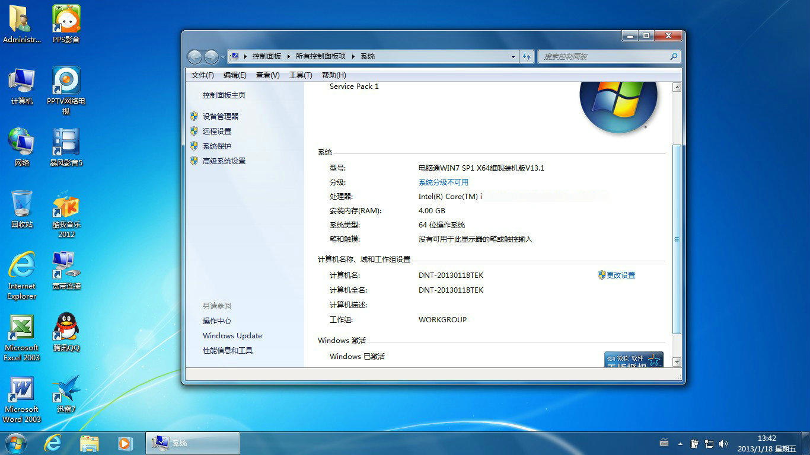Open 远程设置 link
Viewport: 810px width, 455px height.
(x=217, y=131)
